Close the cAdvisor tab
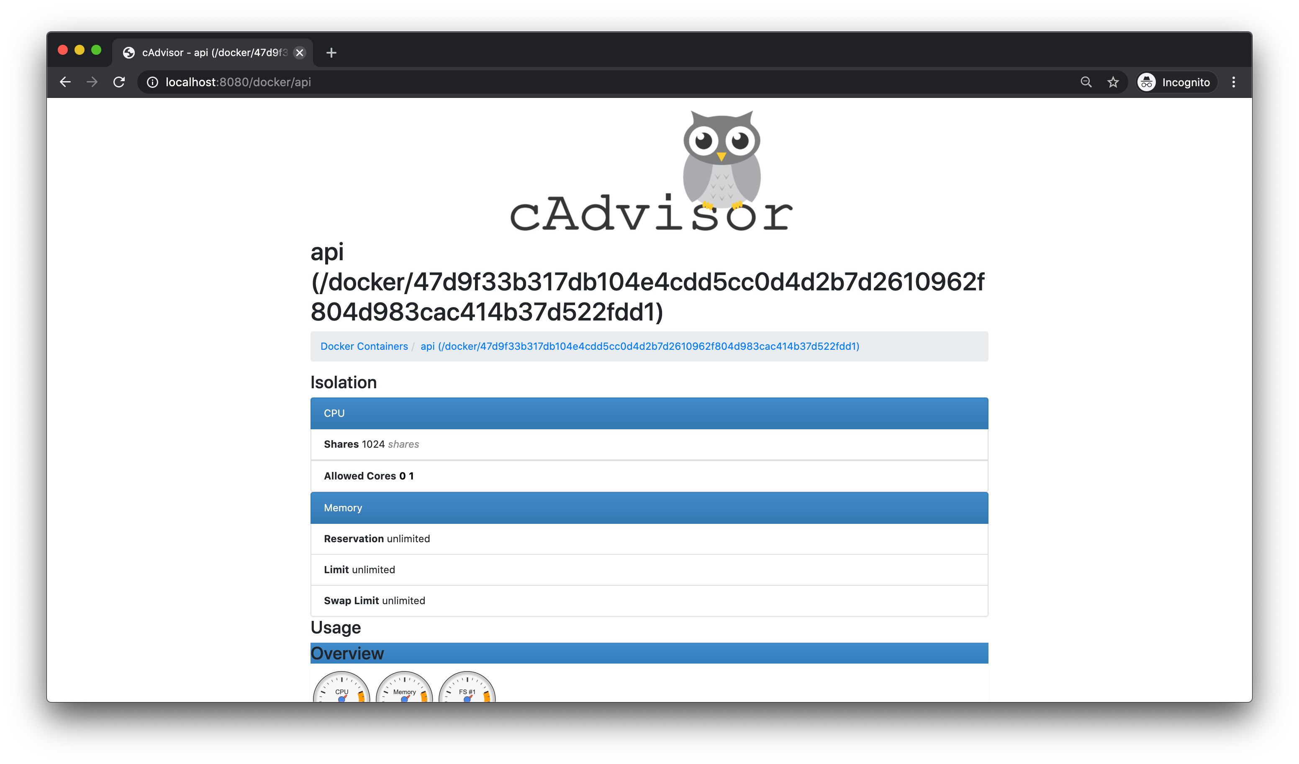This screenshot has width=1299, height=764. tap(300, 53)
